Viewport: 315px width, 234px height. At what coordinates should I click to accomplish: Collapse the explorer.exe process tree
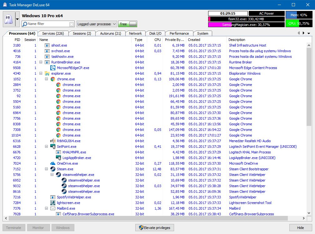(41, 73)
